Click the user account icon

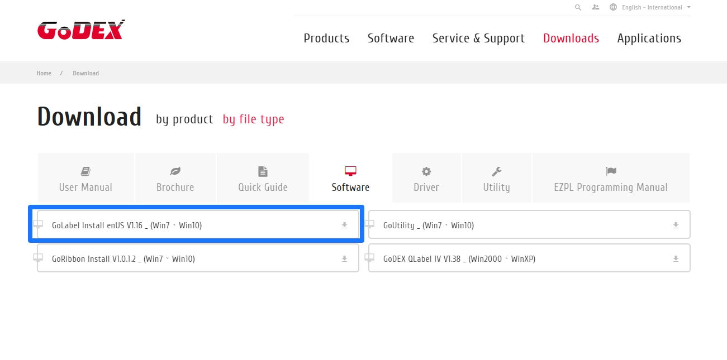click(x=595, y=7)
